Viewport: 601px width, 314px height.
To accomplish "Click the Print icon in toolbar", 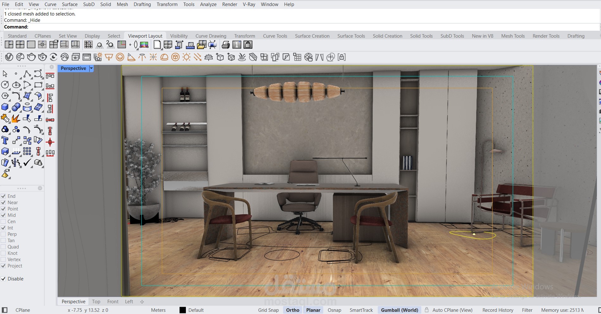I will [225, 45].
